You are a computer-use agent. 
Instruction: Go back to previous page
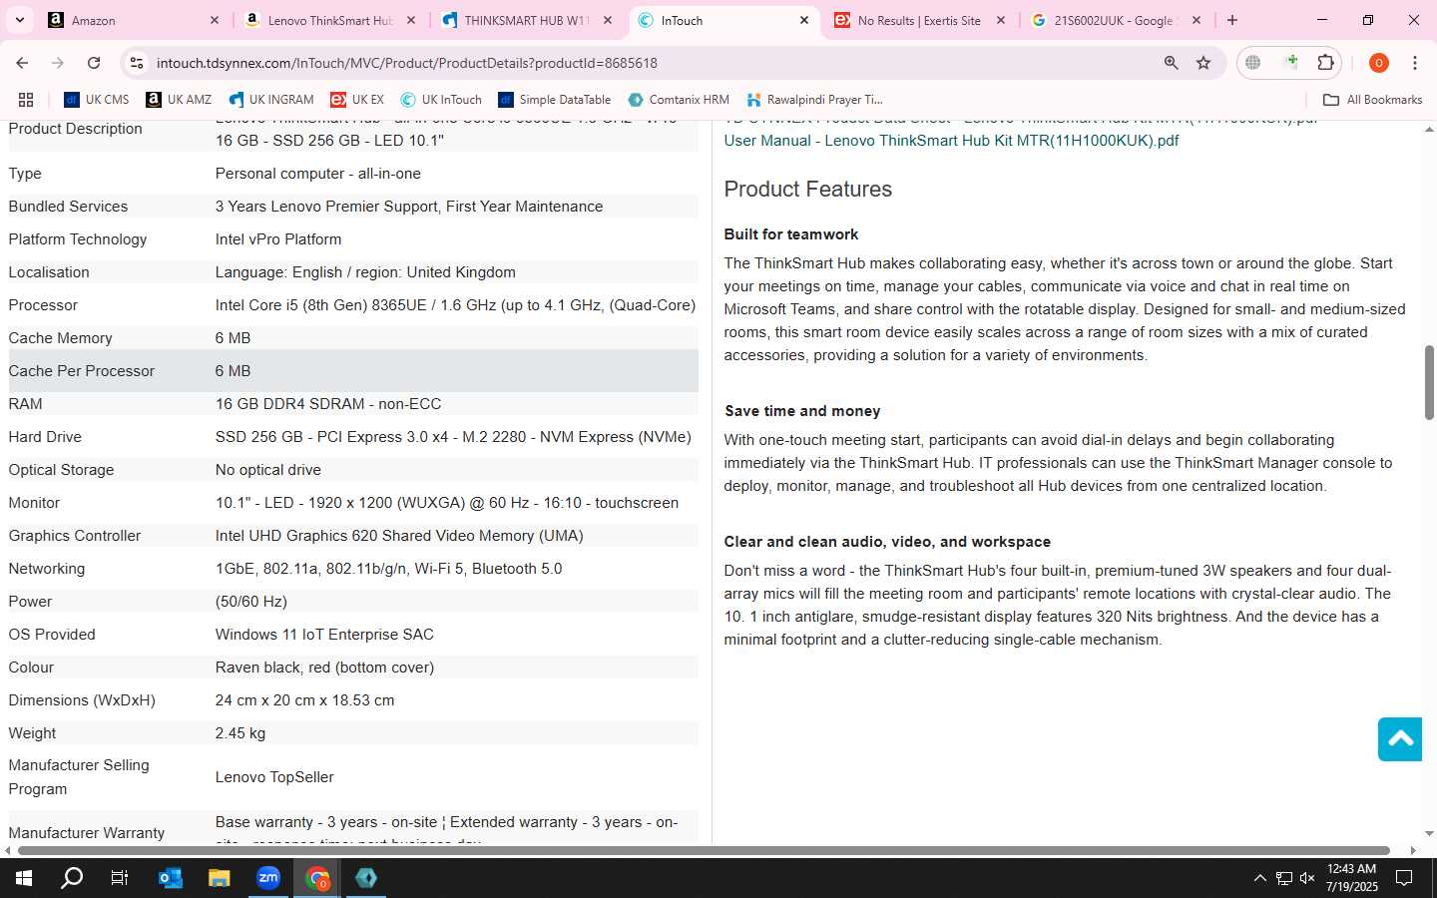coord(22,63)
